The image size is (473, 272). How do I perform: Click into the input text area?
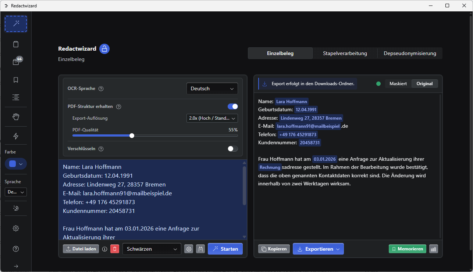(150, 200)
